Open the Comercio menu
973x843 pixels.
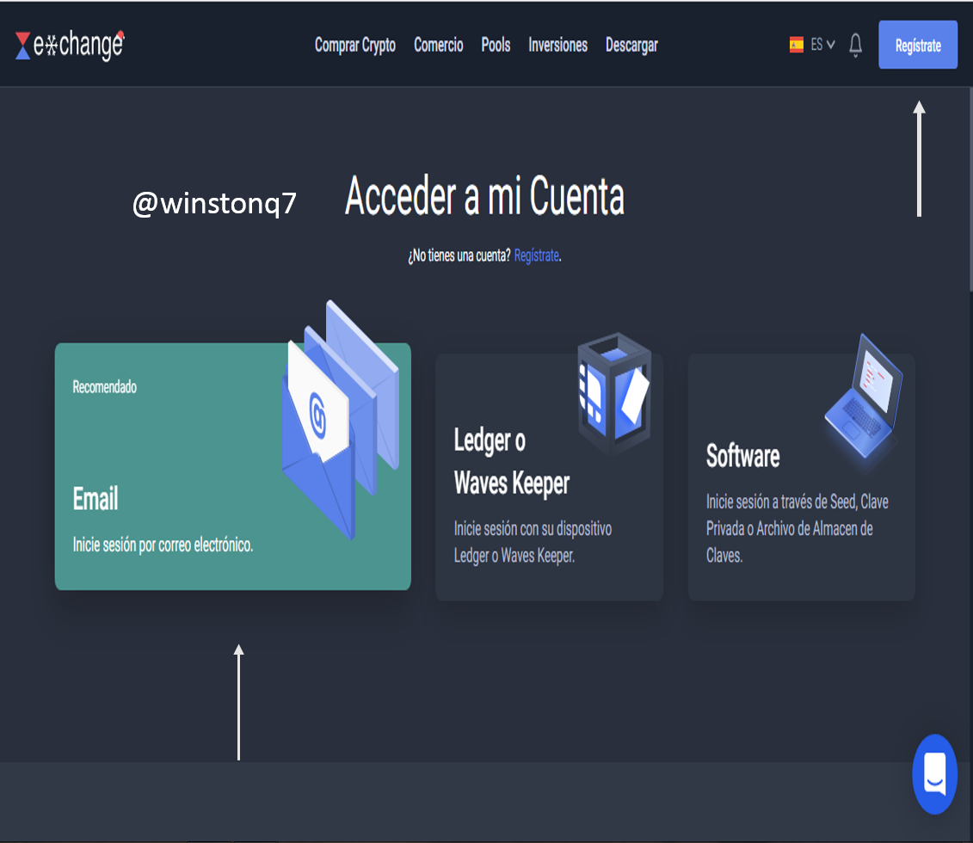(438, 46)
